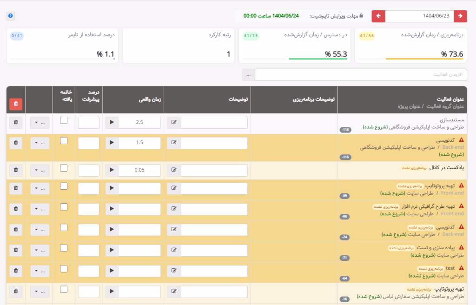Viewport: 476px width, 305px height.
Task: Open the options dropdown for مستندسازی row
Action: pos(40,123)
